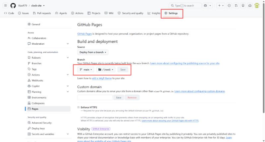Image resolution: width=265 pixels, height=142 pixels.
Task: Open the pull requests icon in header
Action: tap(236, 6)
